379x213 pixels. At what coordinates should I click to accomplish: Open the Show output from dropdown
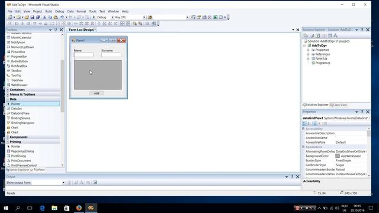pos(63,183)
